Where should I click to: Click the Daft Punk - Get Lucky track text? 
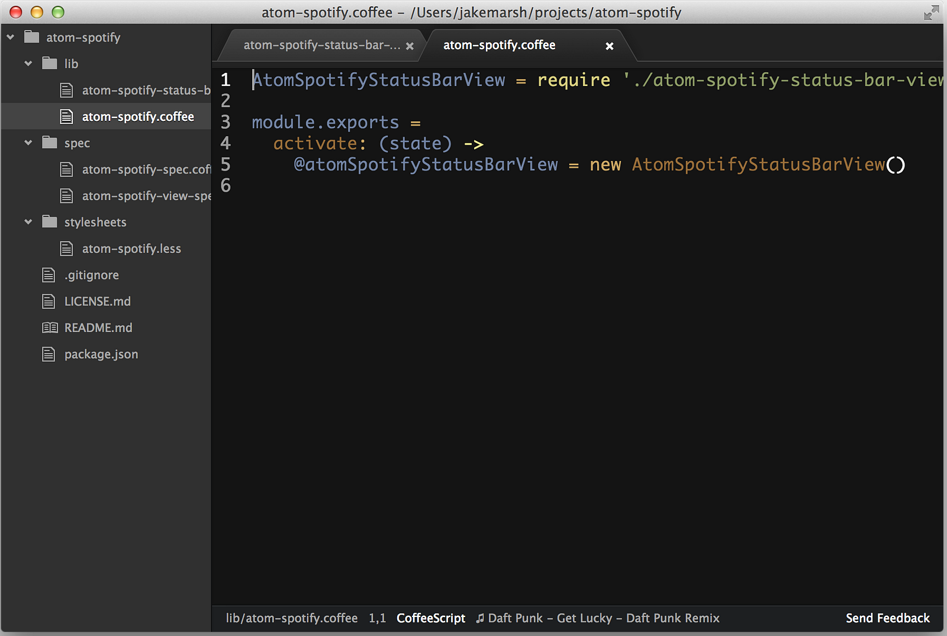click(604, 618)
